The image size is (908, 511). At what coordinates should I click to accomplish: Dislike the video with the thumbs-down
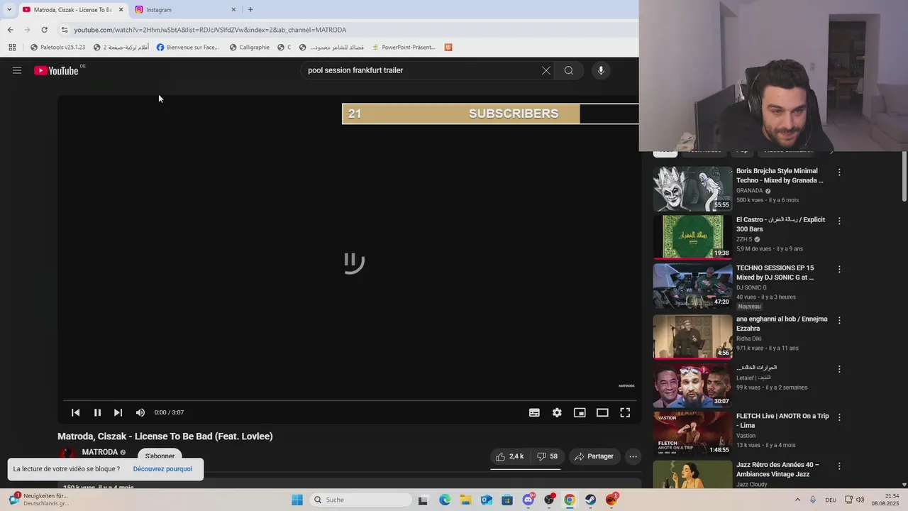coord(547,456)
